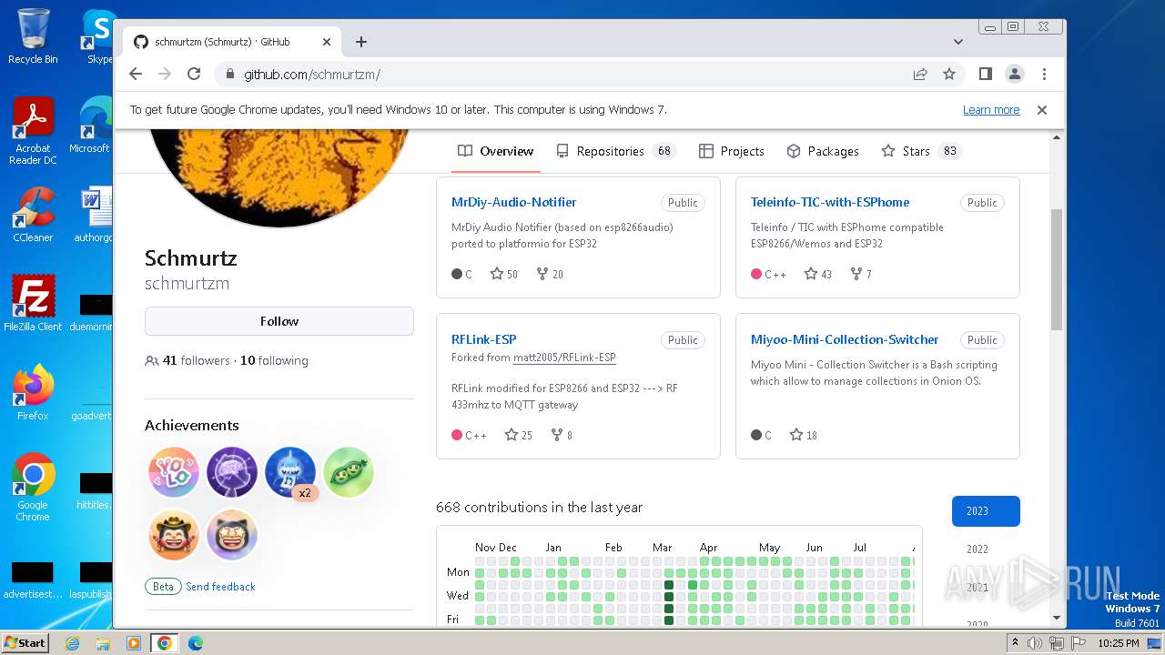View 43 stars of Teleinfo-TIC-with-ESPhome
This screenshot has height=655, width=1165.
818,274
